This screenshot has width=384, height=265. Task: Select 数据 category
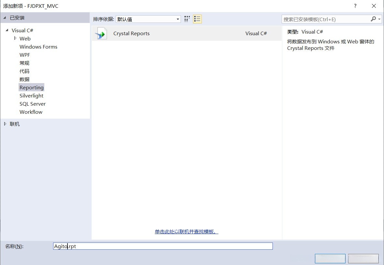click(24, 79)
